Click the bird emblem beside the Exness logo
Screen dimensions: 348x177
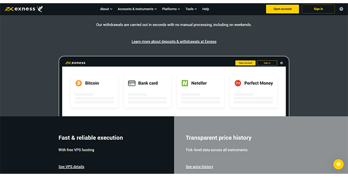tap(40, 9)
